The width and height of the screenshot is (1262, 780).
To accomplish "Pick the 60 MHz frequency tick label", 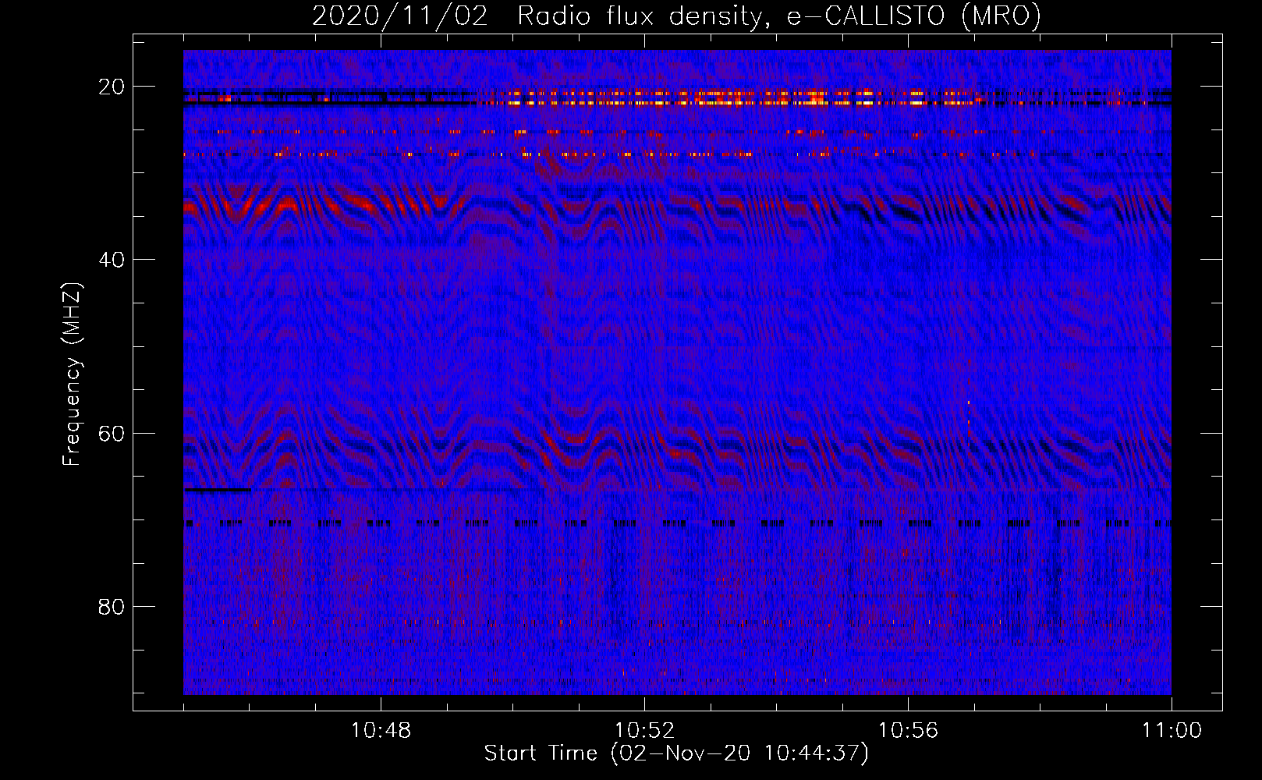I will pos(112,433).
